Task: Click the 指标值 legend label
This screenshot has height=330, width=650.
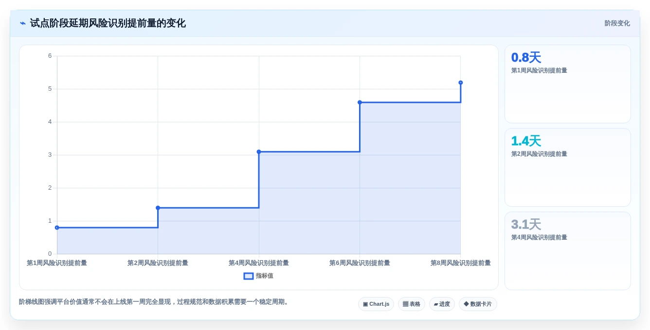Action: (265, 276)
